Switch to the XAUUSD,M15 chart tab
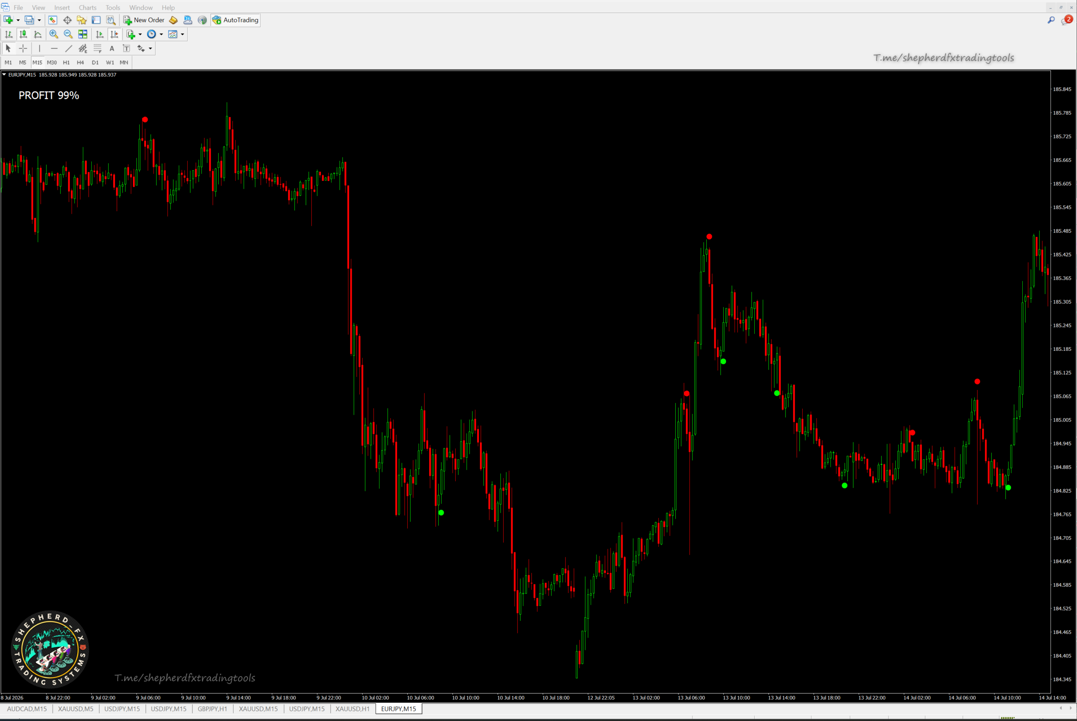The height and width of the screenshot is (721, 1077). coord(258,708)
